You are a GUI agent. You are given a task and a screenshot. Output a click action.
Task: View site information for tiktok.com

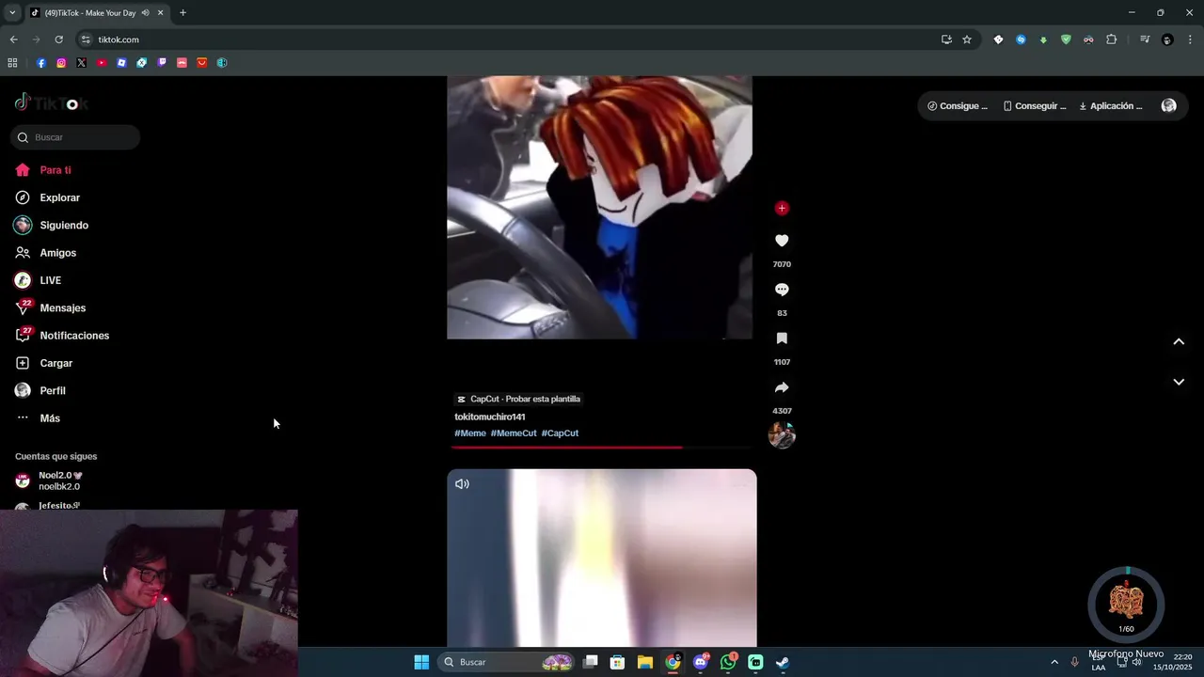(x=86, y=39)
